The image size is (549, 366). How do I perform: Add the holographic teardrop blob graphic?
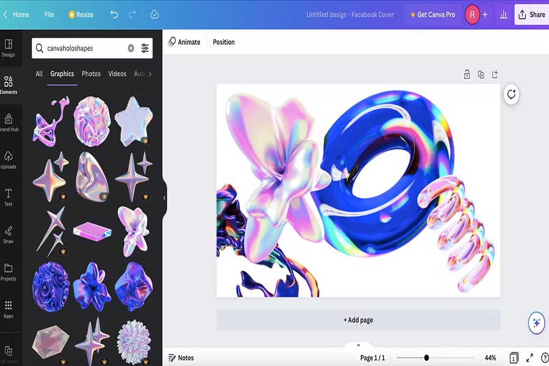point(92,176)
